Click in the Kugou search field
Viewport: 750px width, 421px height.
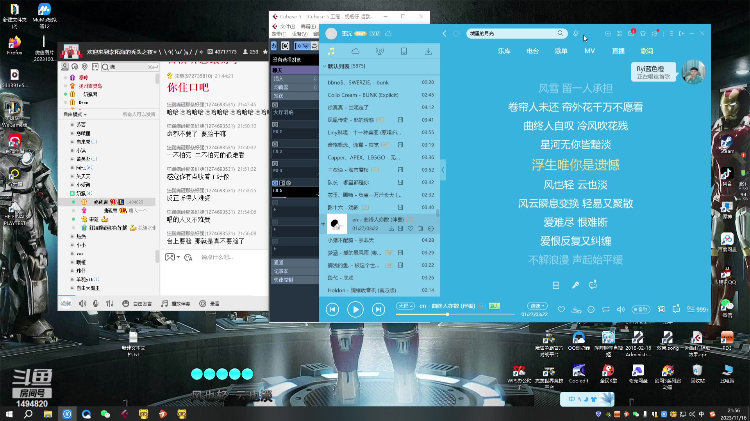click(x=512, y=34)
